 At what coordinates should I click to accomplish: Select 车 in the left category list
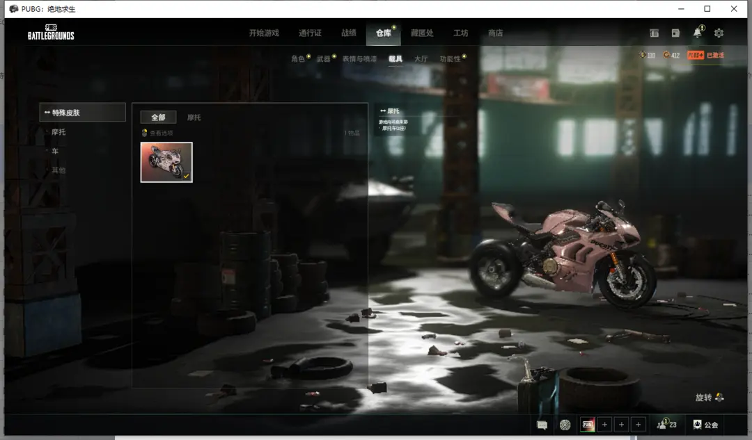[x=55, y=151]
